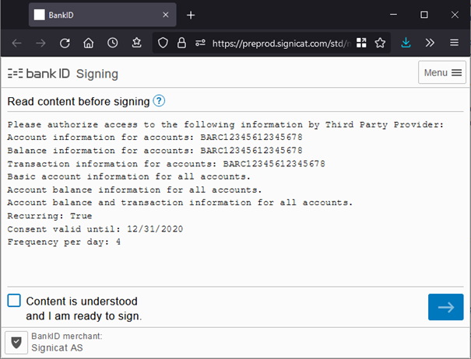Open the downloads panel
Image resolution: width=471 pixels, height=359 pixels.
[x=406, y=44]
